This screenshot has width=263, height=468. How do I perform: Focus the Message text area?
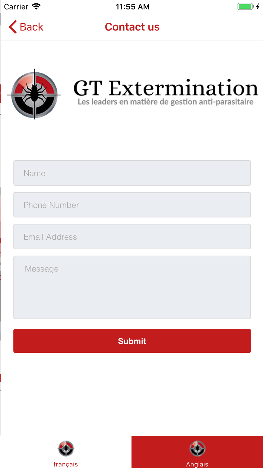pos(132,287)
